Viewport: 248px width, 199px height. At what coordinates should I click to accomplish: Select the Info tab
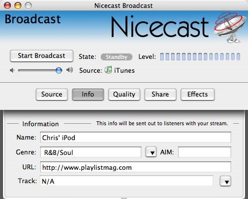[88, 95]
